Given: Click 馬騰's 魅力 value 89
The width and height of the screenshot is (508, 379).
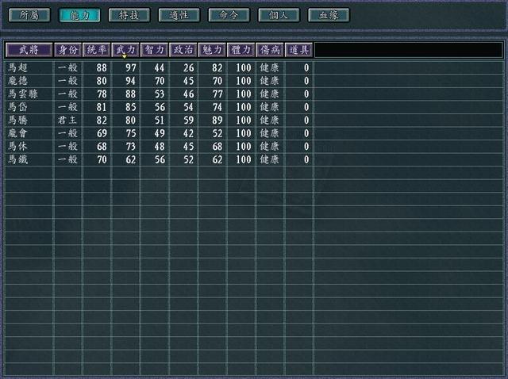Looking at the screenshot, I should pyautogui.click(x=217, y=120).
